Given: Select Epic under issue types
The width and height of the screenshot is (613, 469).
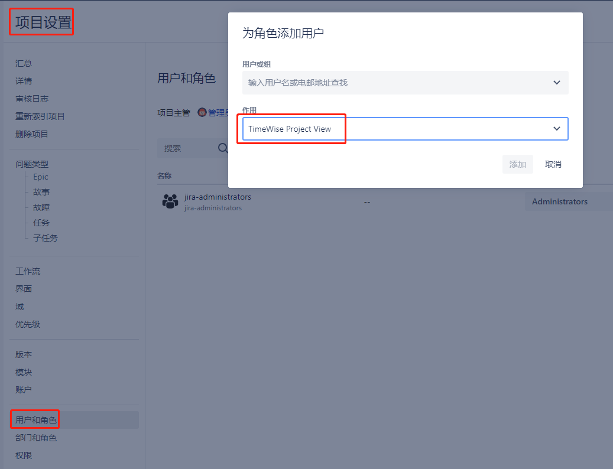Looking at the screenshot, I should coord(41,177).
